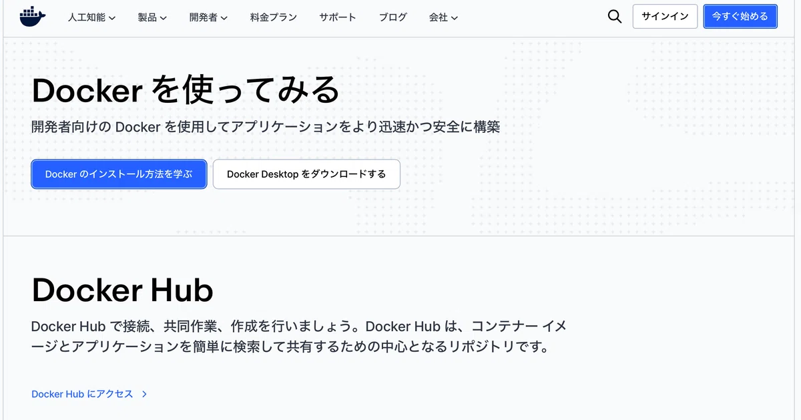Select サポート in the navigation bar

[x=338, y=17]
